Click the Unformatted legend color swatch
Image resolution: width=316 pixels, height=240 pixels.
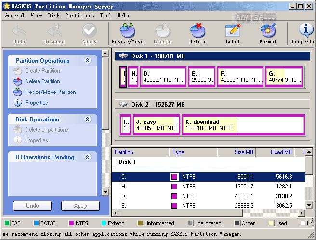(x=140, y=223)
